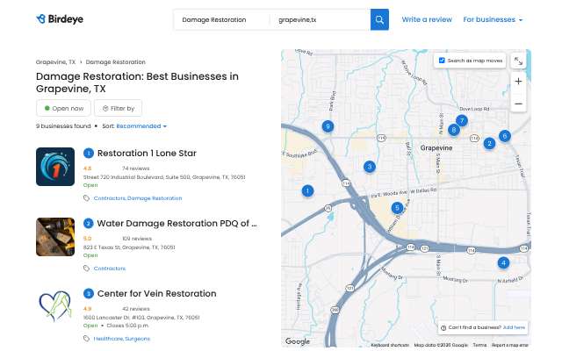Viewport: 562px width, 351px height.
Task: Click Center for Vein Restoration heart logo
Action: (x=55, y=306)
